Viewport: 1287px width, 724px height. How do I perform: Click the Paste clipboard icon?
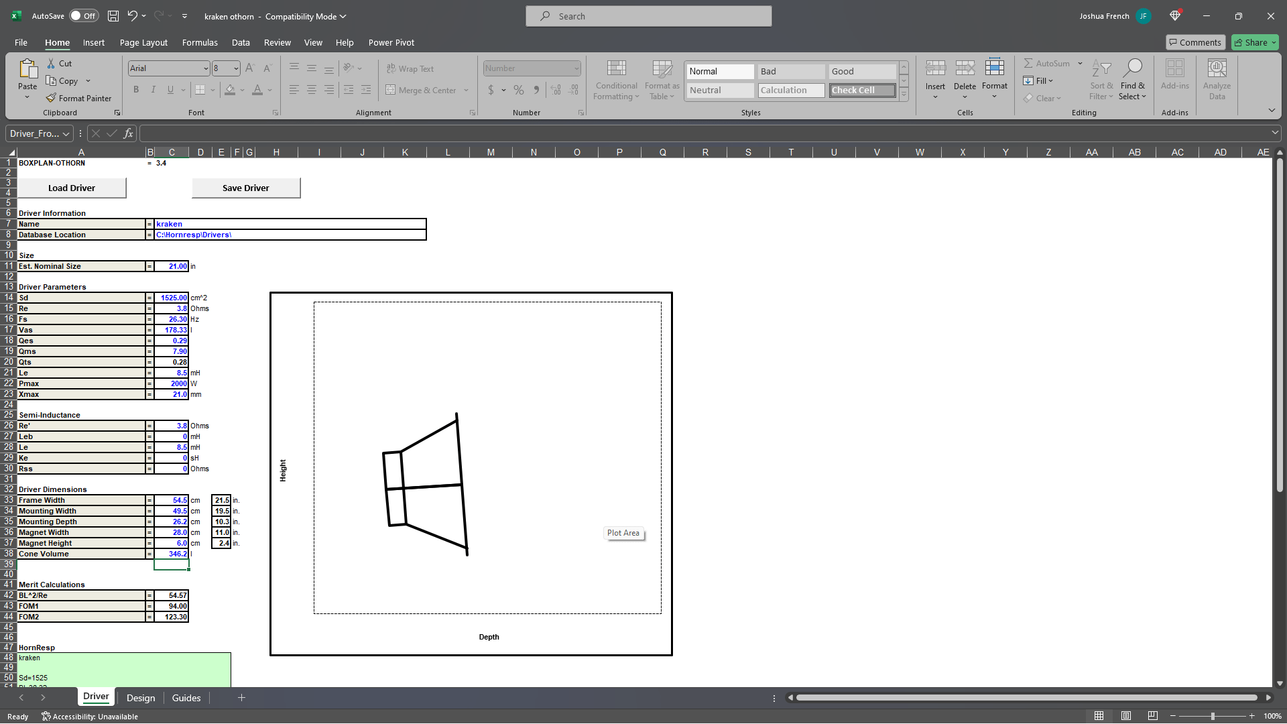(27, 69)
